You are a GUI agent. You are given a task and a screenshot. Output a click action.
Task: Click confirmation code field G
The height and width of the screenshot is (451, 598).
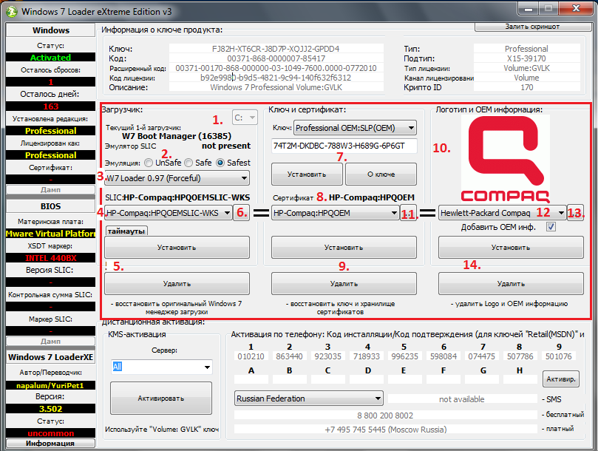[482, 379]
